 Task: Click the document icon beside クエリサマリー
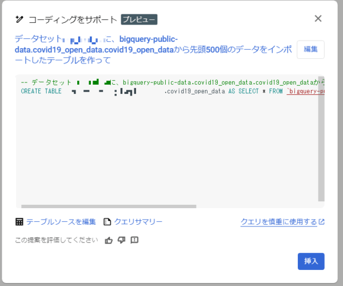click(x=107, y=222)
